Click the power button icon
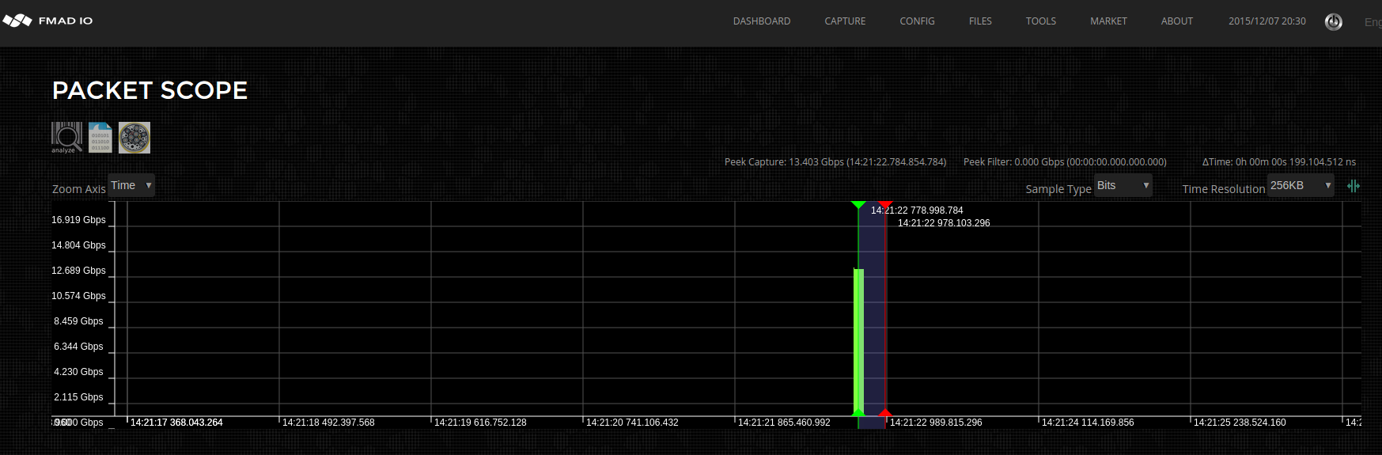The height and width of the screenshot is (455, 1382). (1334, 22)
